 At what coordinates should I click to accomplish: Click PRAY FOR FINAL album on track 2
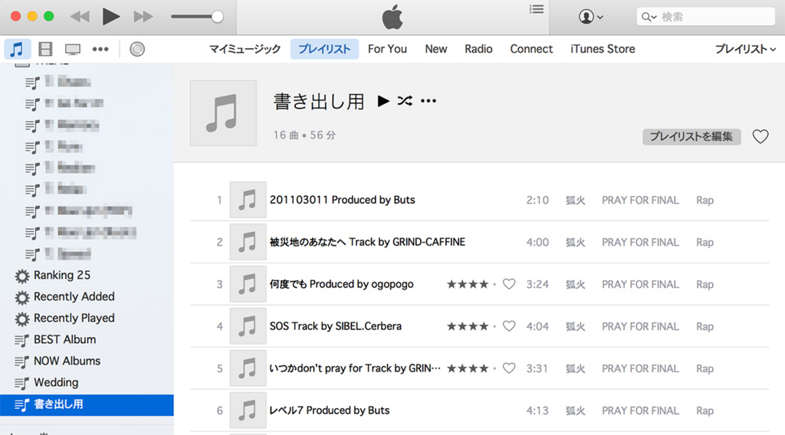click(640, 242)
